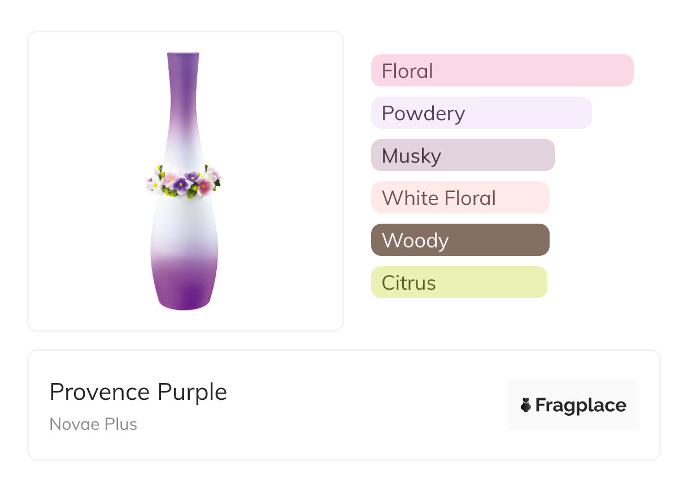Click the bottle's top opening
This screenshot has width=688, height=488.
tap(183, 54)
